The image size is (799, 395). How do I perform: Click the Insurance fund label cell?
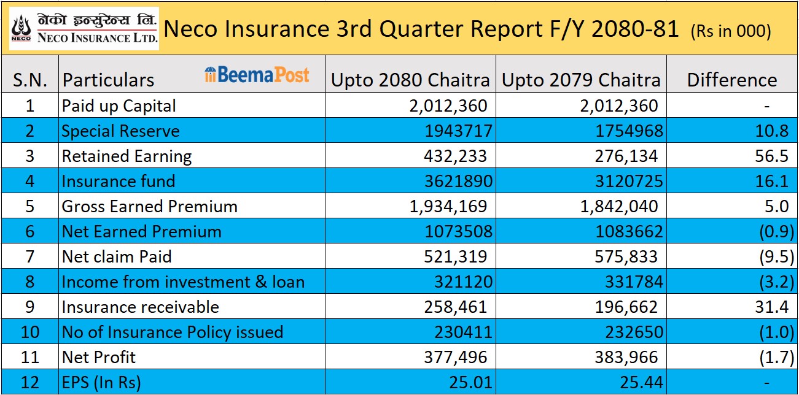click(118, 181)
